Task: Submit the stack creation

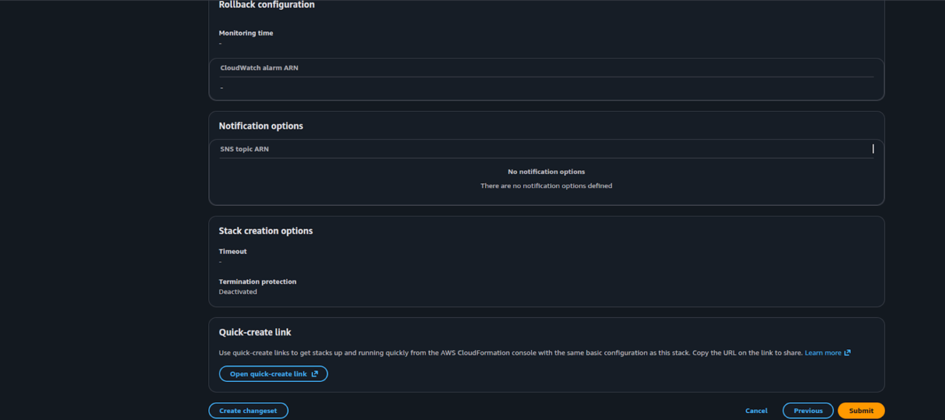Action: click(861, 410)
